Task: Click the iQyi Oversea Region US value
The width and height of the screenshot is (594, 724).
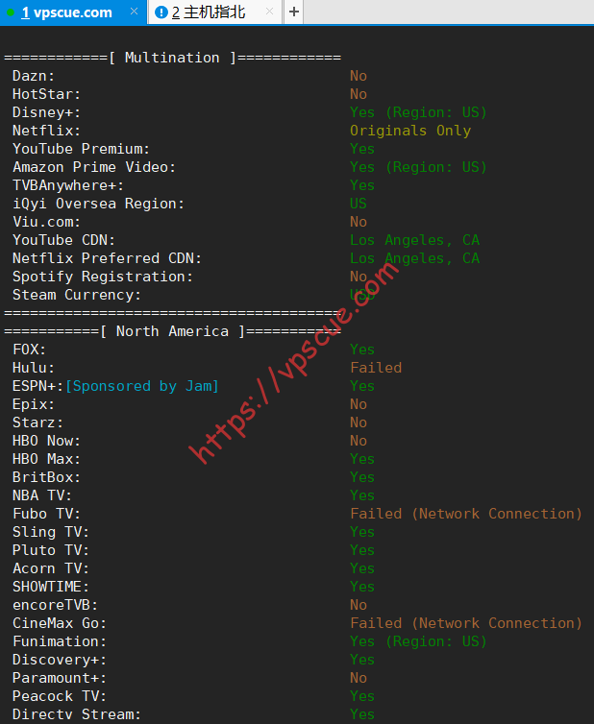Action: (x=359, y=204)
